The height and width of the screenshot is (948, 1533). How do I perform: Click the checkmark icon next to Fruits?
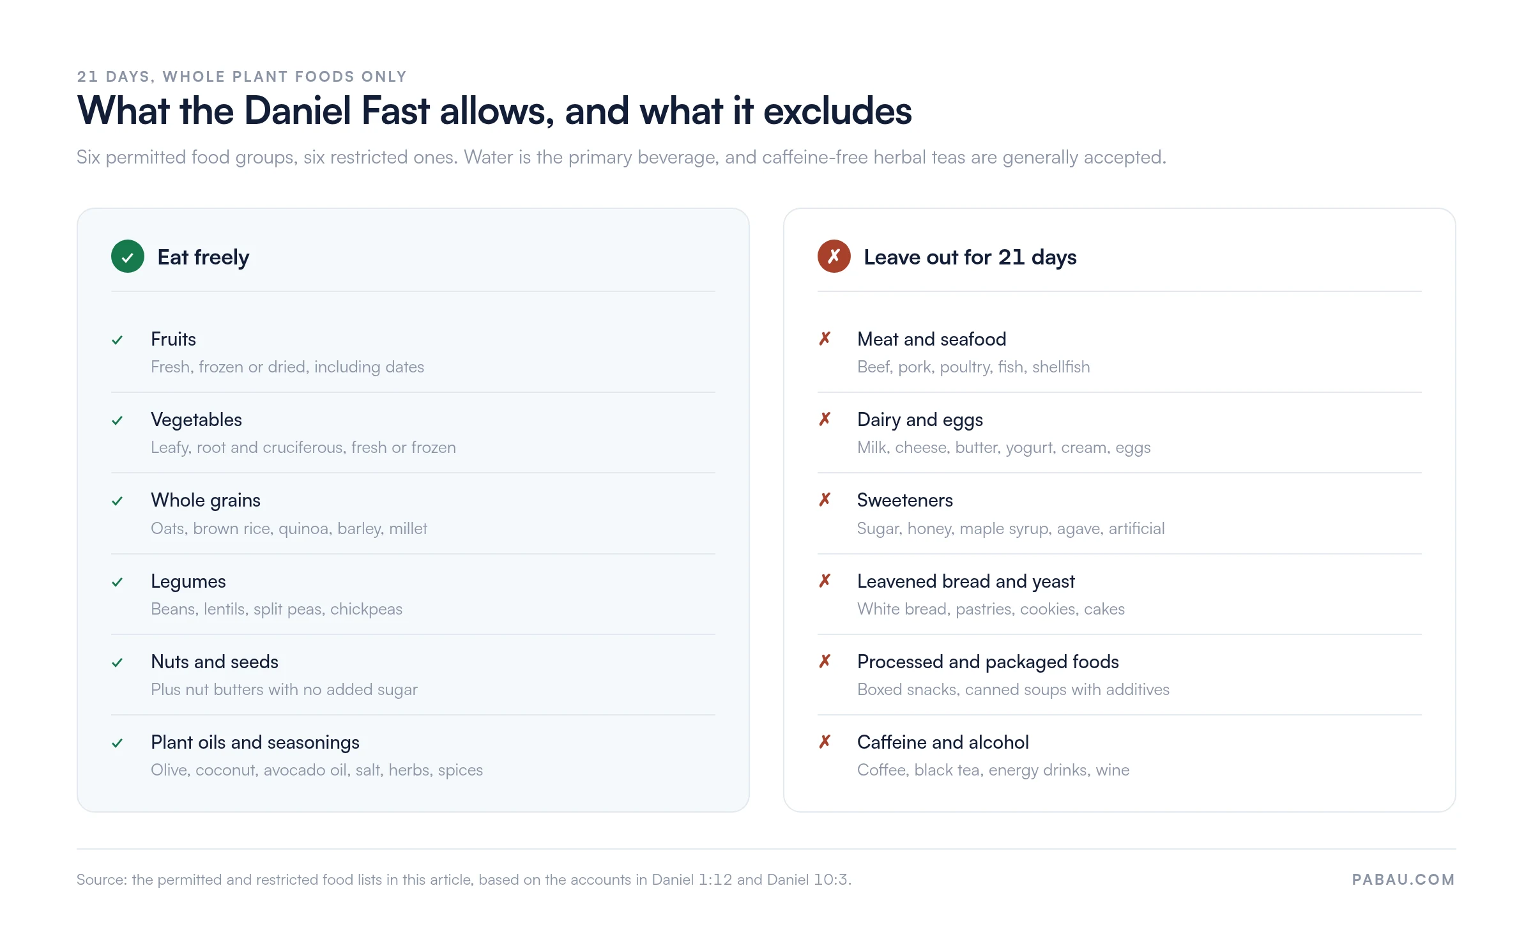point(118,340)
